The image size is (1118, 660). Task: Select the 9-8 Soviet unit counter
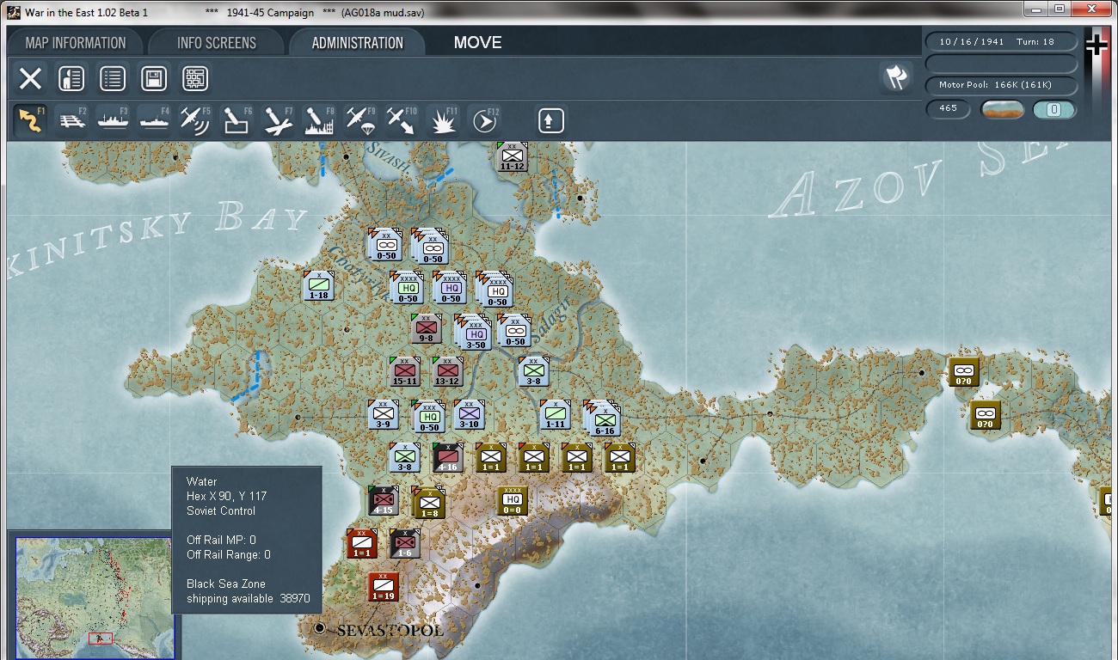[427, 328]
